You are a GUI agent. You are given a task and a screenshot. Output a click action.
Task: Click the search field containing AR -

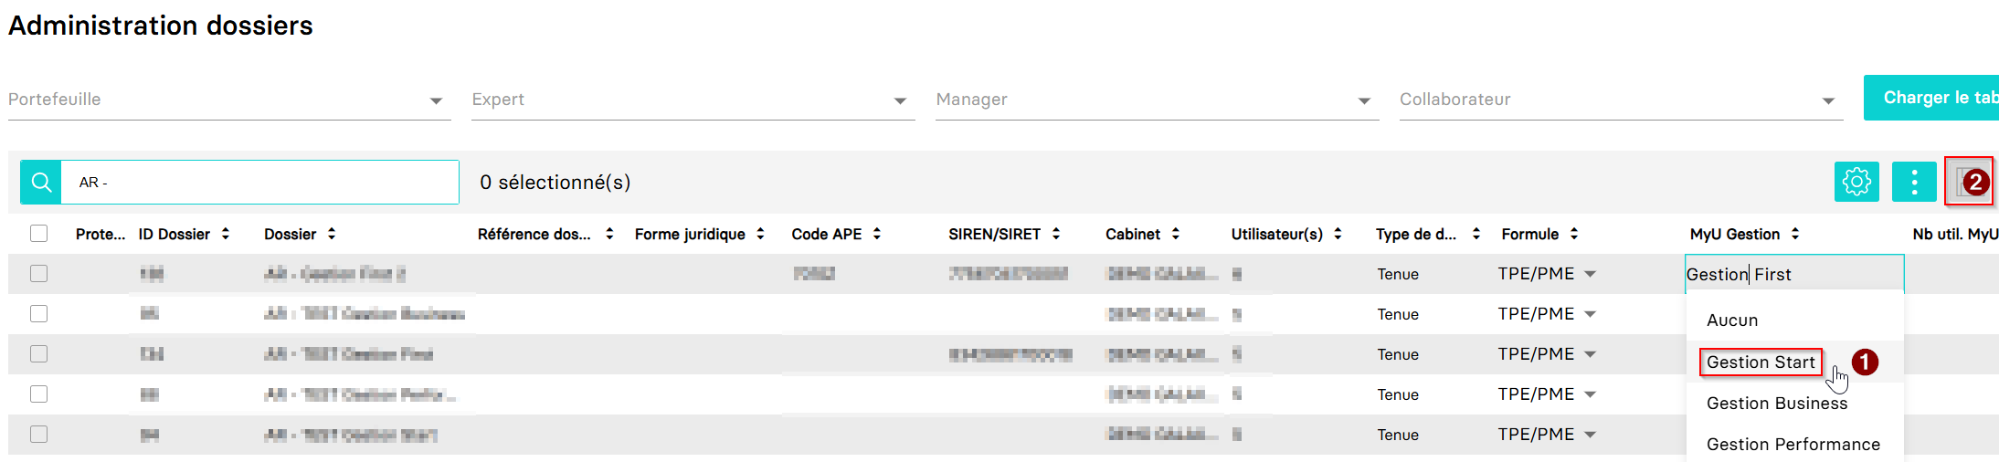coord(260,183)
